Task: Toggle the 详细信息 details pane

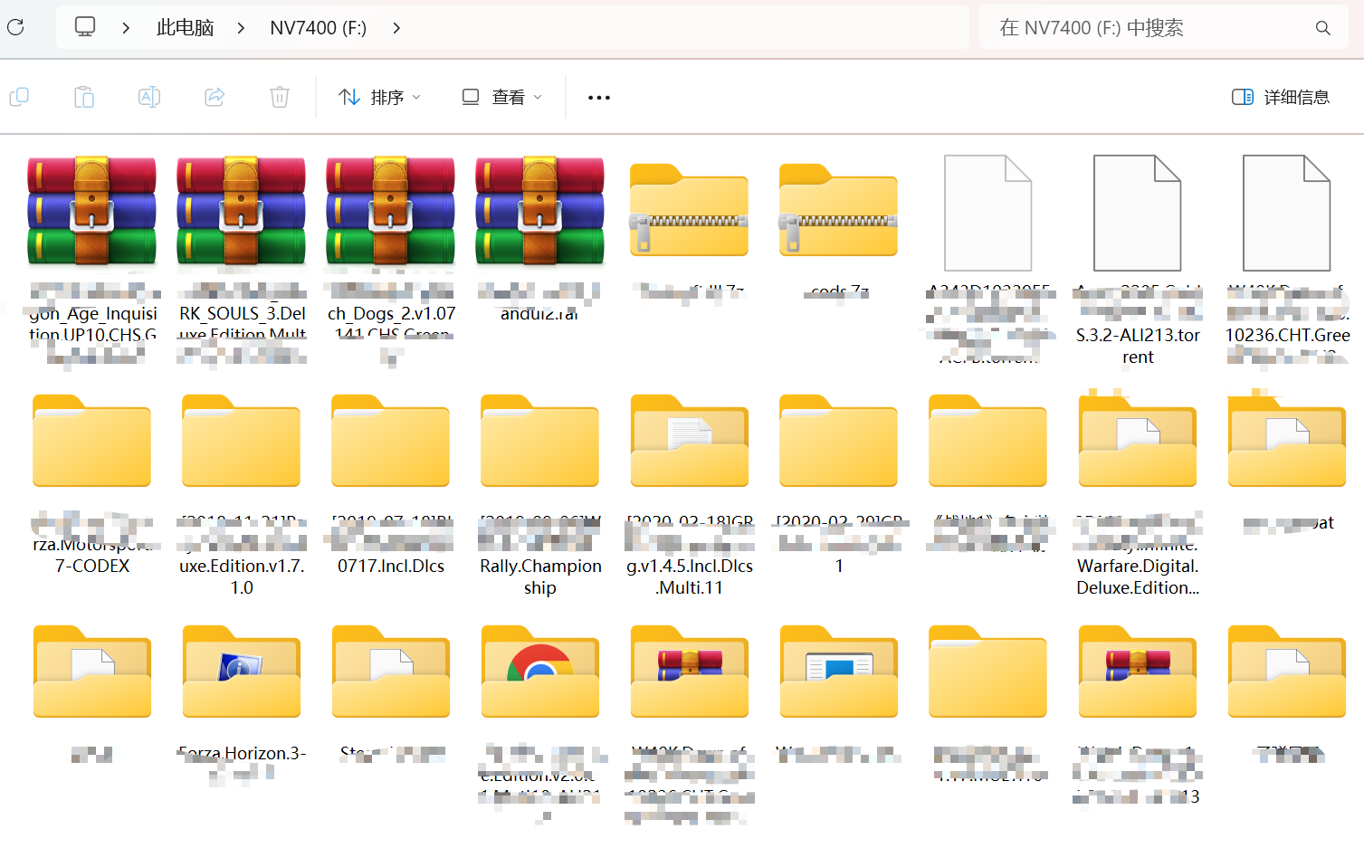Action: point(1280,97)
